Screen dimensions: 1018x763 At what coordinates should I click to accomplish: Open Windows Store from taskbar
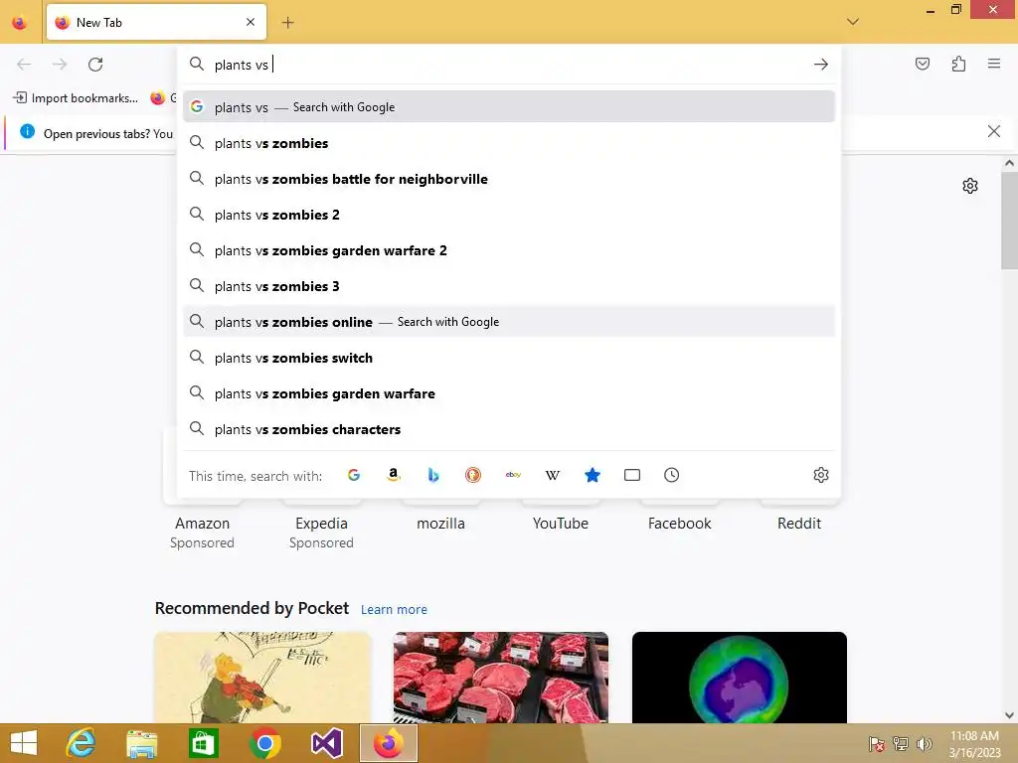coord(203,743)
